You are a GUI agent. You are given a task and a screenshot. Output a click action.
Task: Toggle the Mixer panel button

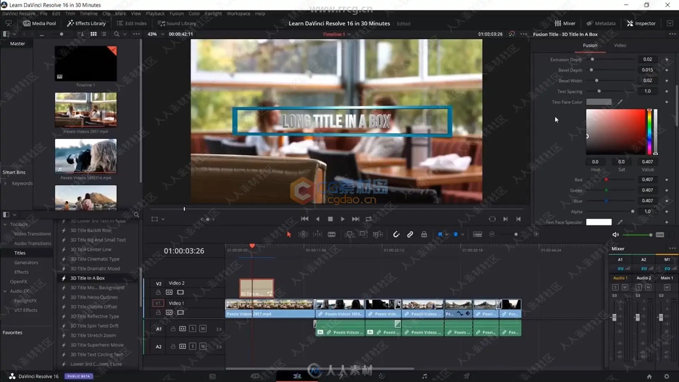[565, 23]
